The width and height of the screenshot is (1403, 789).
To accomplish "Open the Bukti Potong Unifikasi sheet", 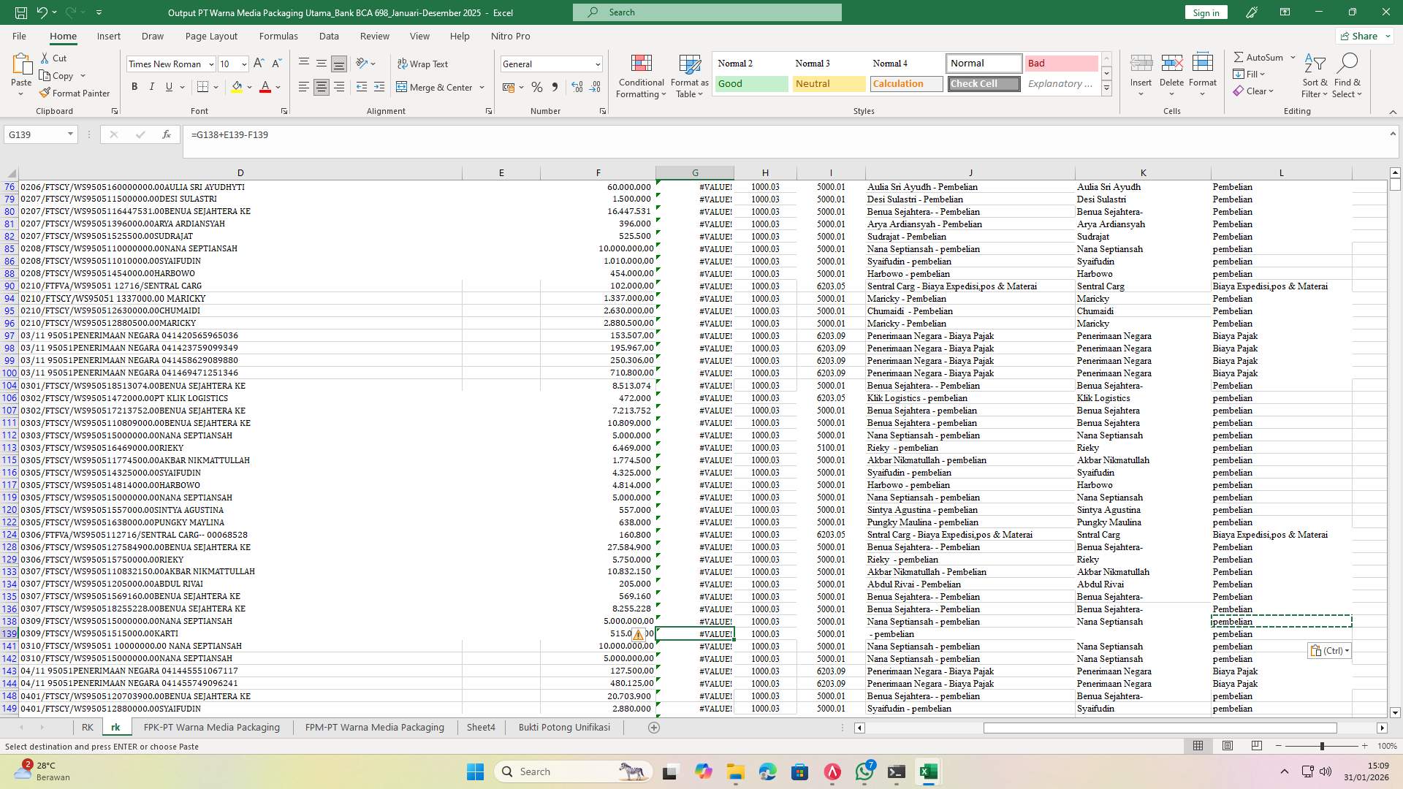I will tap(563, 727).
